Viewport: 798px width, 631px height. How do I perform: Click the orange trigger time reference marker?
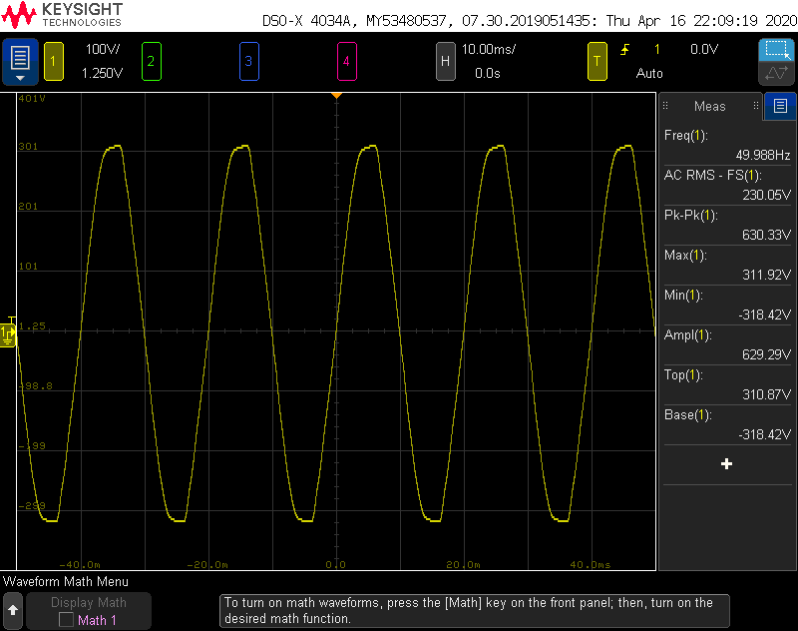tap(337, 95)
